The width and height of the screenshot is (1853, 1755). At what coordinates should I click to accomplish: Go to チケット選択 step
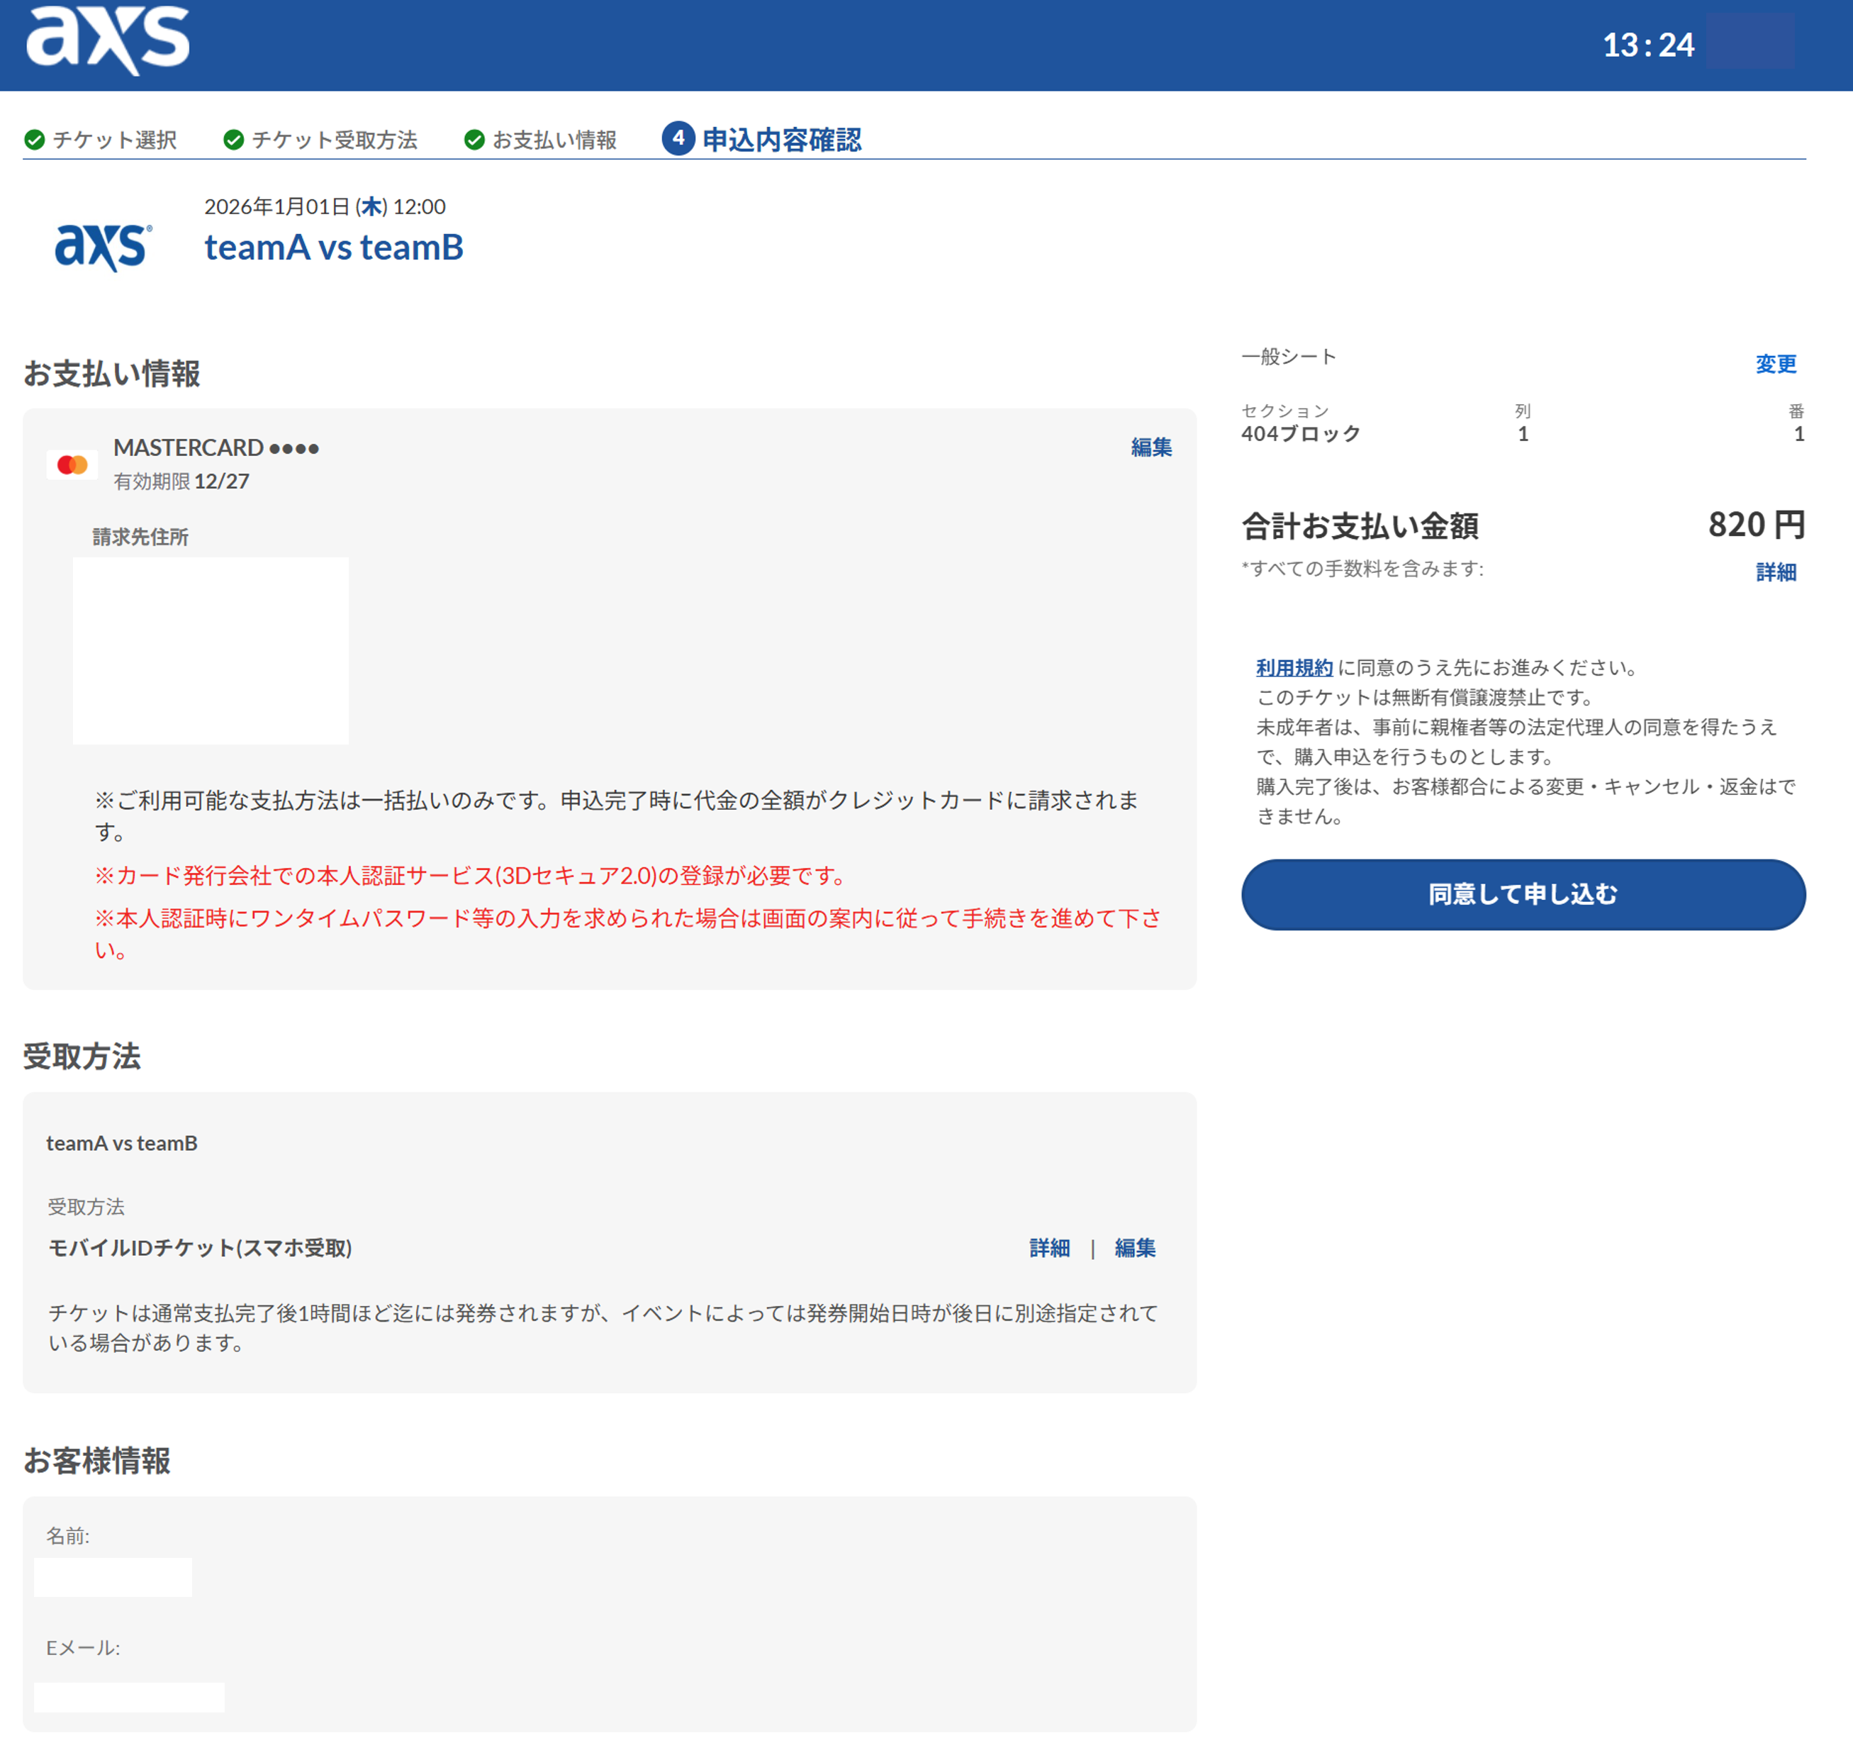114,140
